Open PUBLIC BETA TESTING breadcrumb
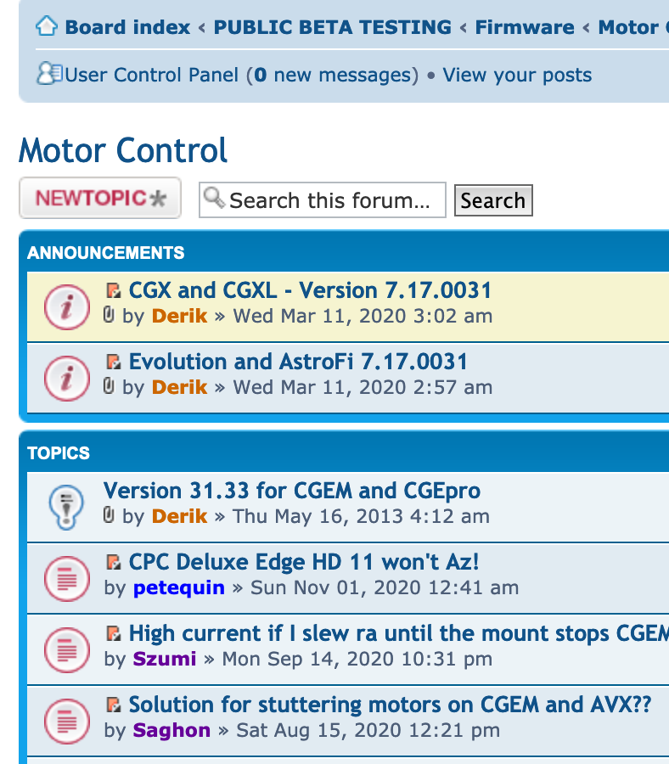The image size is (669, 764). coord(332,27)
